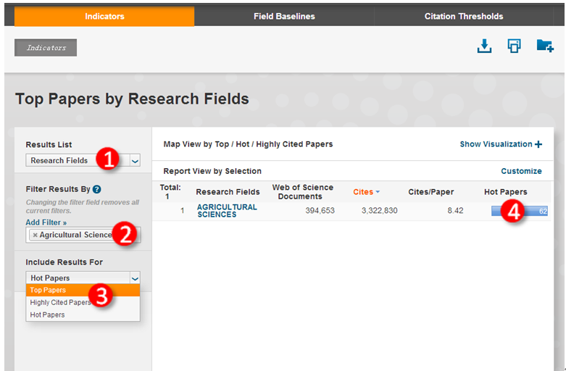The width and height of the screenshot is (566, 371).
Task: Click the help question mark icon
Action: [96, 189]
